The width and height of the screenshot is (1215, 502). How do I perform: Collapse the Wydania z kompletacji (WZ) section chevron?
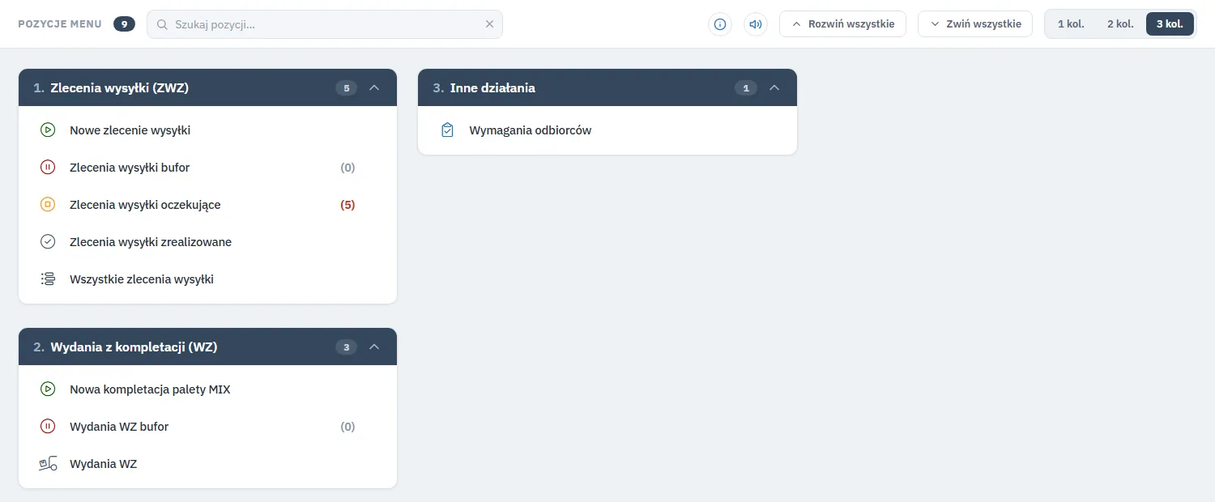point(374,347)
